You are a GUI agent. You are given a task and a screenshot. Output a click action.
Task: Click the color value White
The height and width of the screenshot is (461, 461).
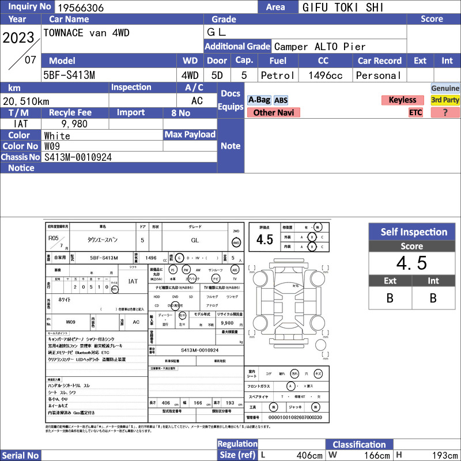57,135
